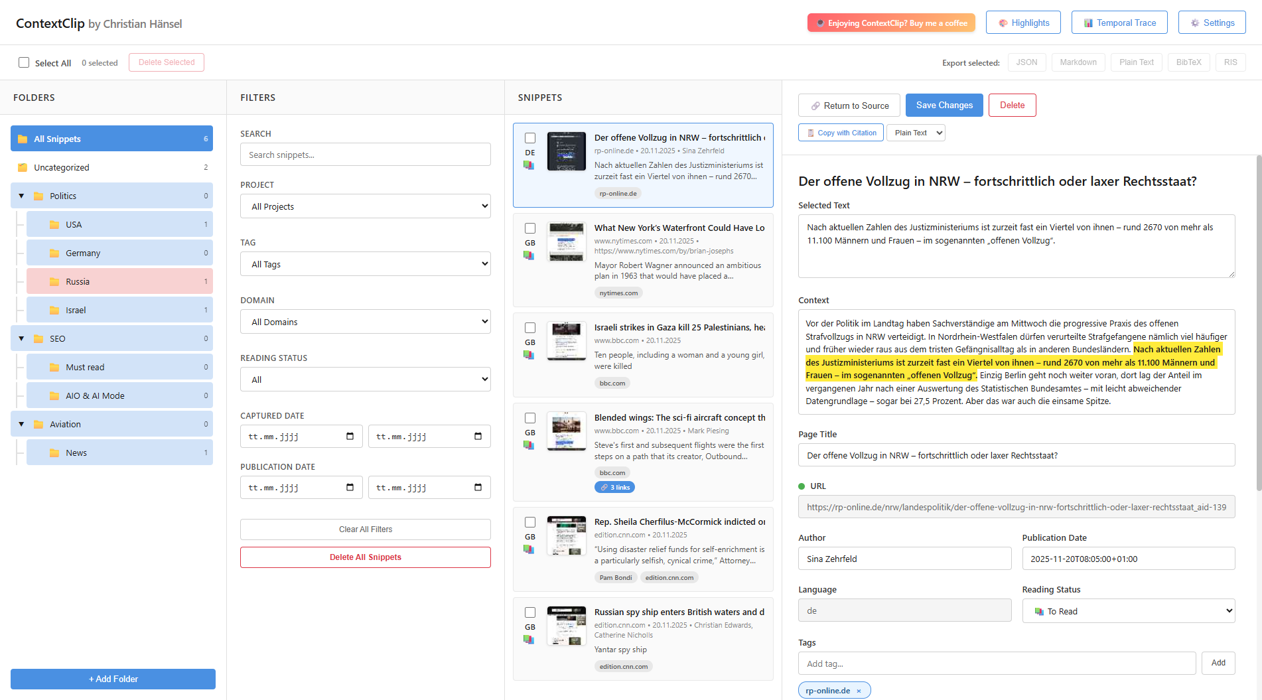
Task: Select the AIO & AI Mode folder
Action: coord(95,396)
